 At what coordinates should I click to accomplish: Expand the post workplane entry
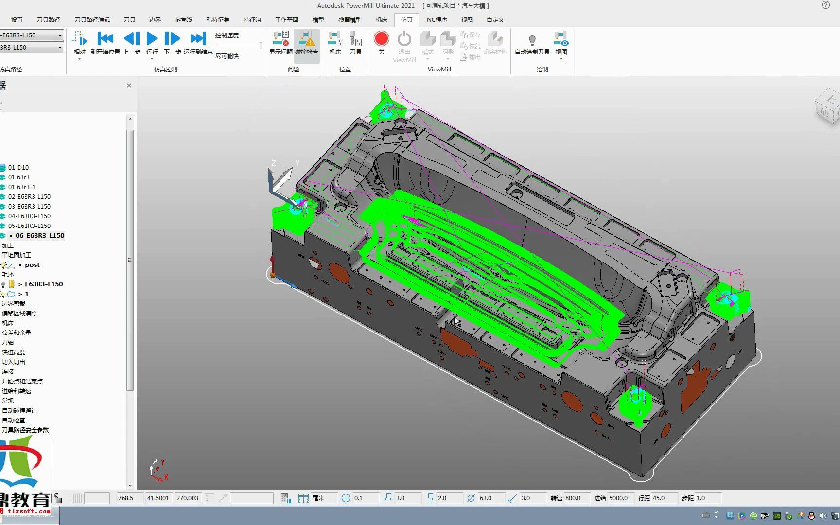(20, 265)
